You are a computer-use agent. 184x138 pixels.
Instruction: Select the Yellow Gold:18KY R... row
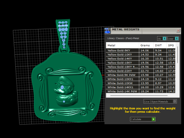click(141, 67)
